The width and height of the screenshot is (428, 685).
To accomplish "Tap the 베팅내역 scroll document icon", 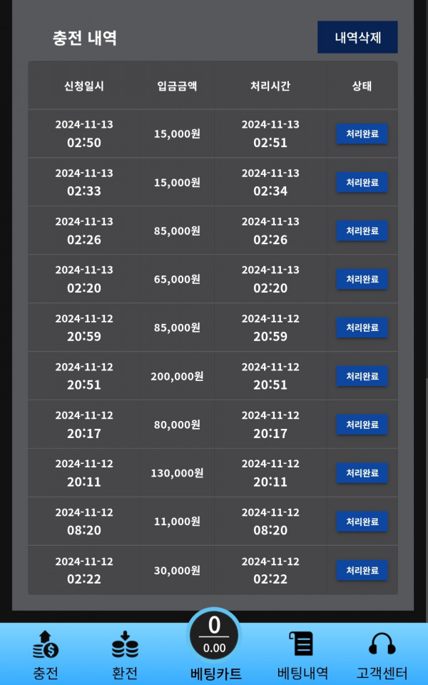I will 301,644.
